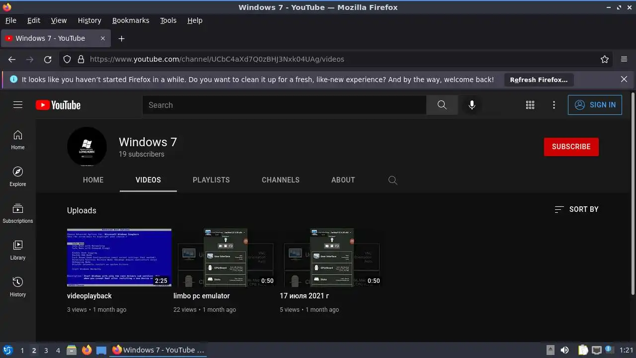This screenshot has height=358, width=636.
Task: Open the Tools menu
Action: (168, 20)
